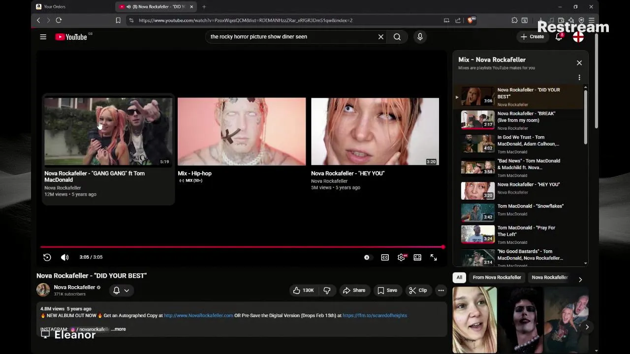The height and width of the screenshot is (354, 630).
Task: Open browser extensions puzzle icon
Action: click(x=514, y=20)
